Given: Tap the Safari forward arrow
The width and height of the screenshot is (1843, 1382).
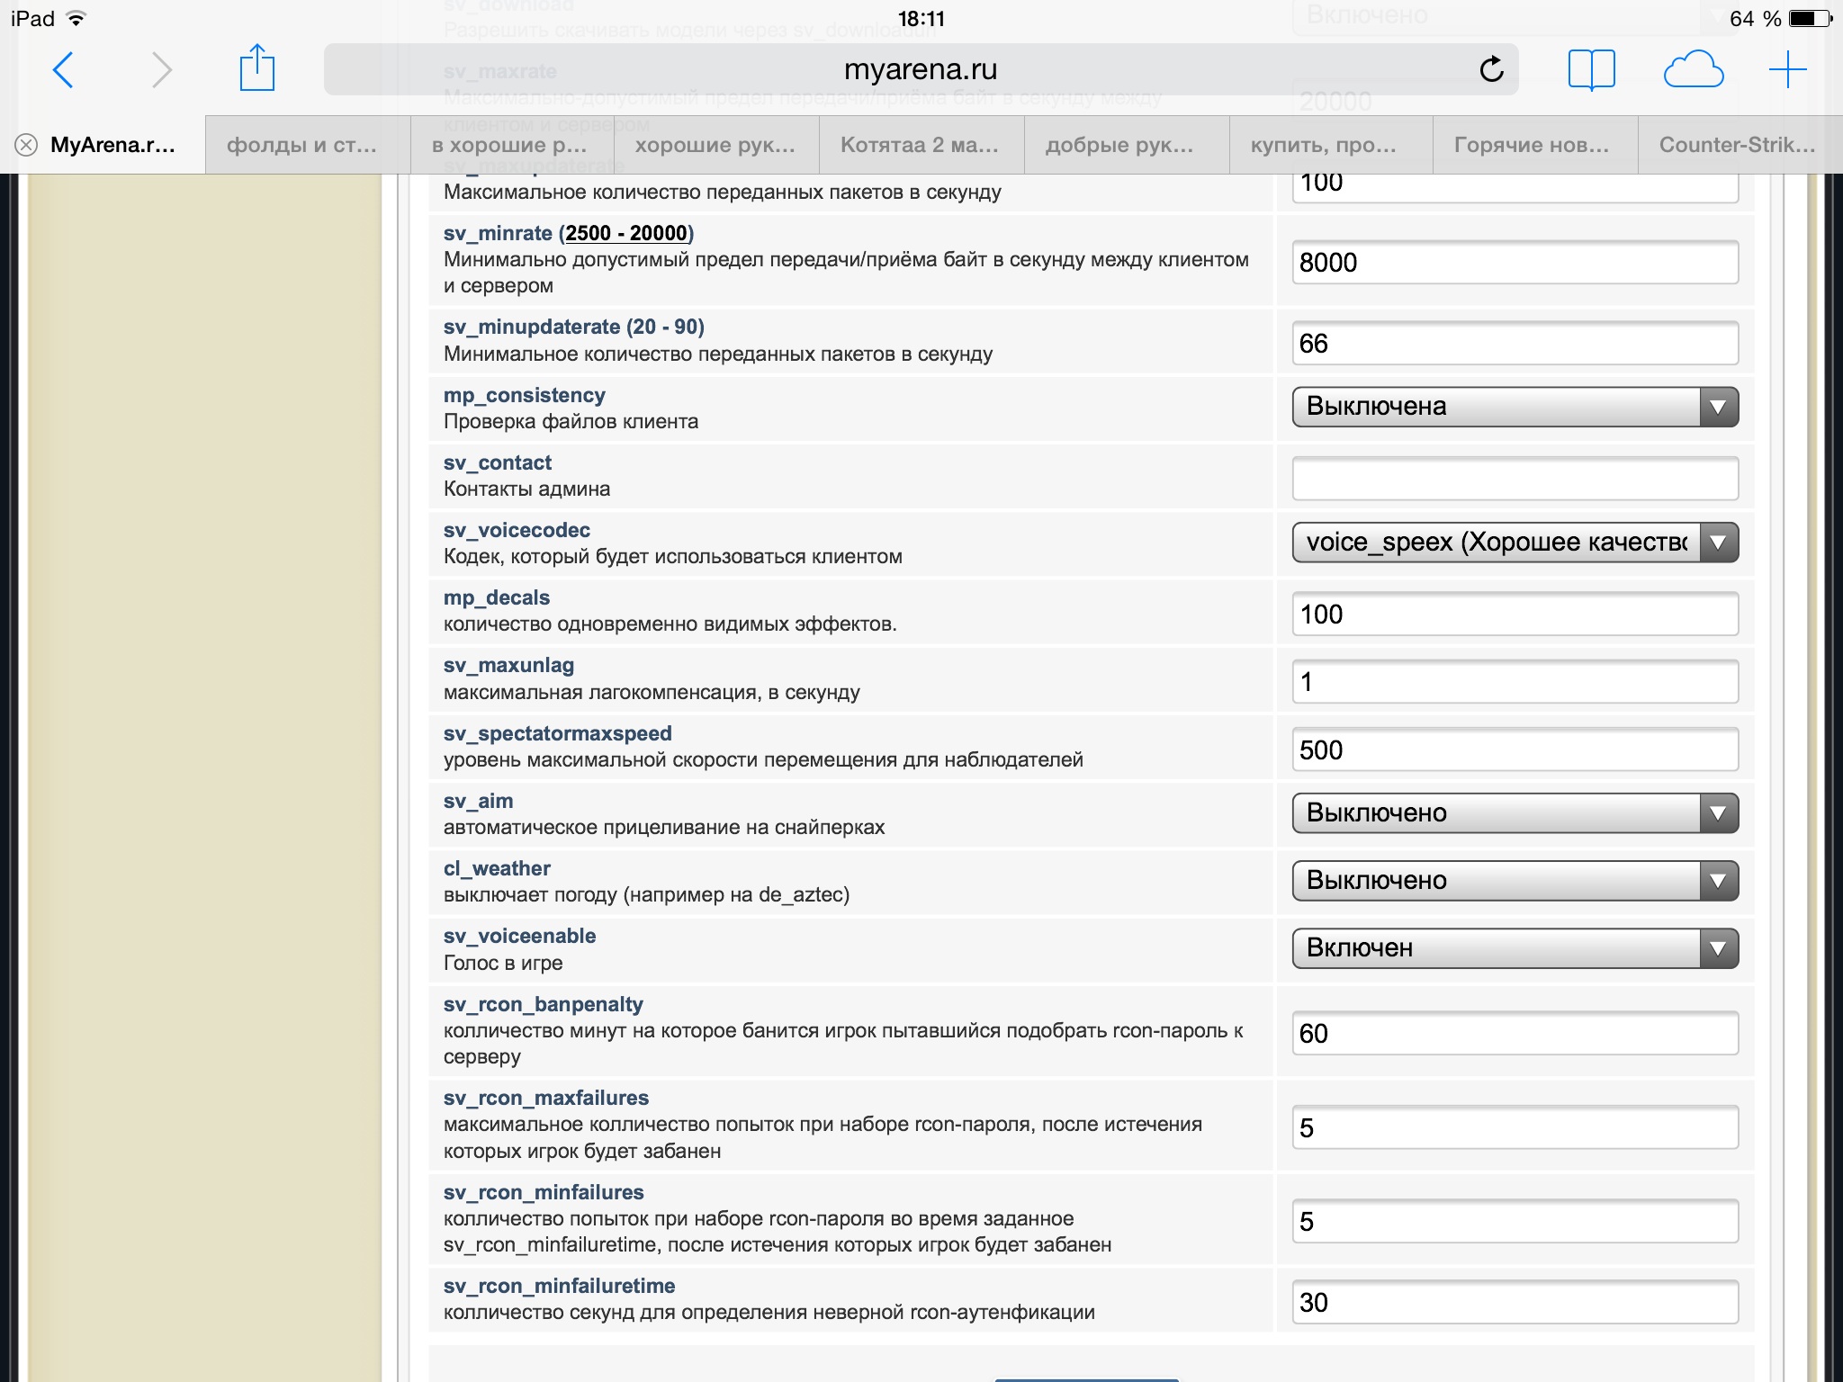Looking at the screenshot, I should (x=162, y=70).
